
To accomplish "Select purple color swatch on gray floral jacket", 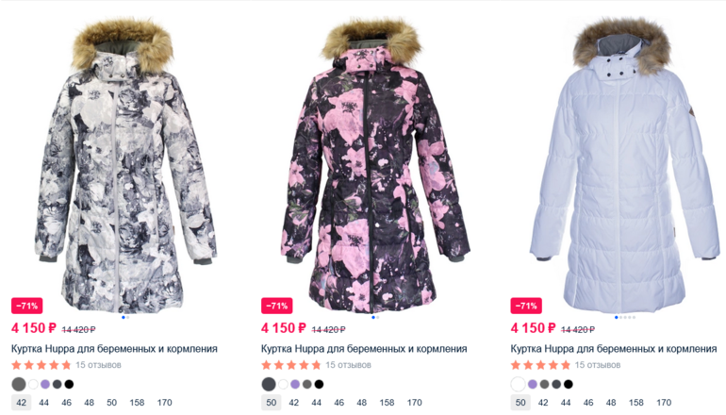I will pos(45,384).
